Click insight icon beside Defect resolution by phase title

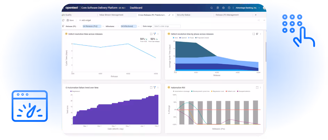pos(169,34)
